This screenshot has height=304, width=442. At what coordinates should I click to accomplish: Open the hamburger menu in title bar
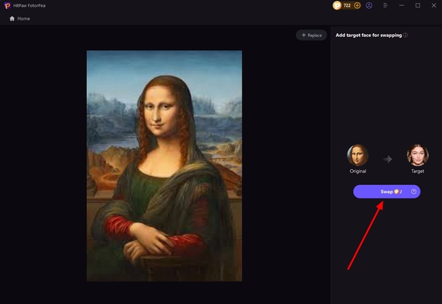[x=385, y=5]
